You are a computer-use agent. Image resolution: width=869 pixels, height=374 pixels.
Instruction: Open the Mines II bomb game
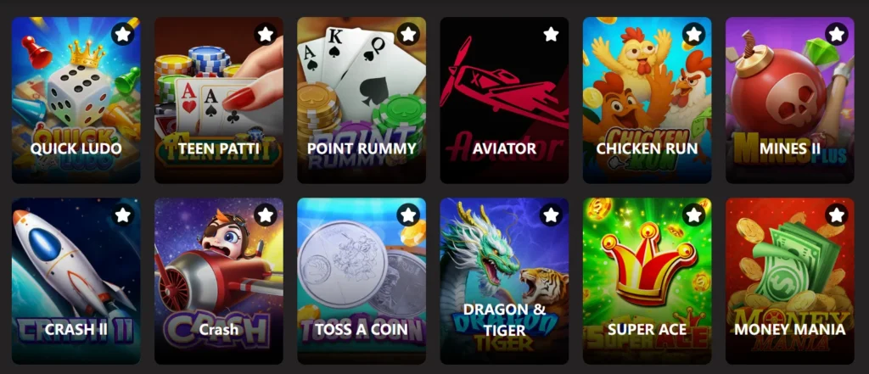790,100
